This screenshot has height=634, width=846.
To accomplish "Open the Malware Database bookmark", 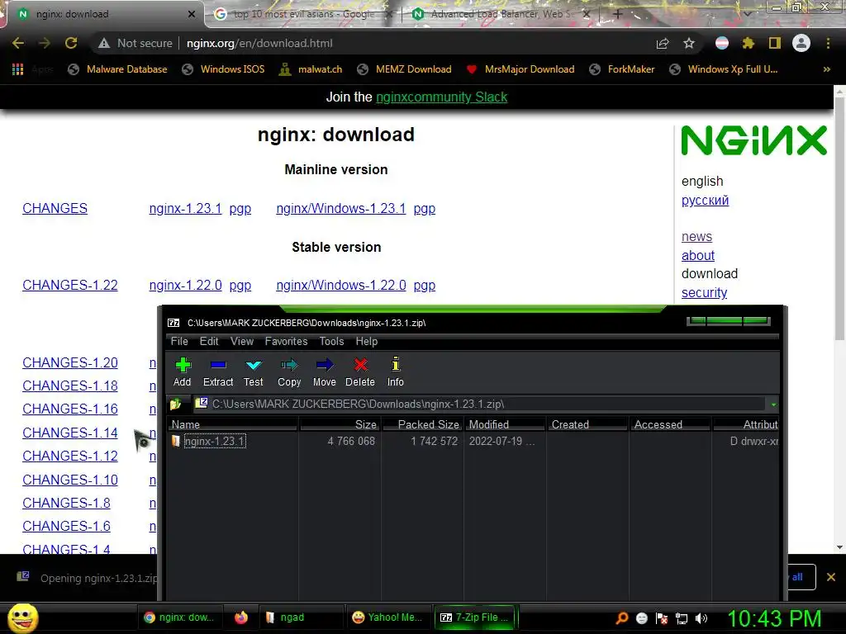I will pos(118,69).
